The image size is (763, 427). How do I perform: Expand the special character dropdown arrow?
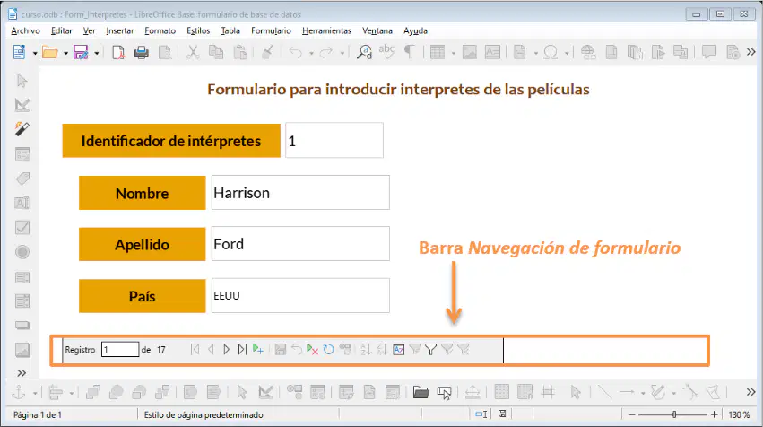tap(567, 53)
